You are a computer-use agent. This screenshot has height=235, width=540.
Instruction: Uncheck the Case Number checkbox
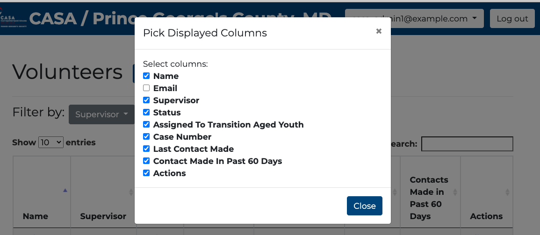coord(146,136)
